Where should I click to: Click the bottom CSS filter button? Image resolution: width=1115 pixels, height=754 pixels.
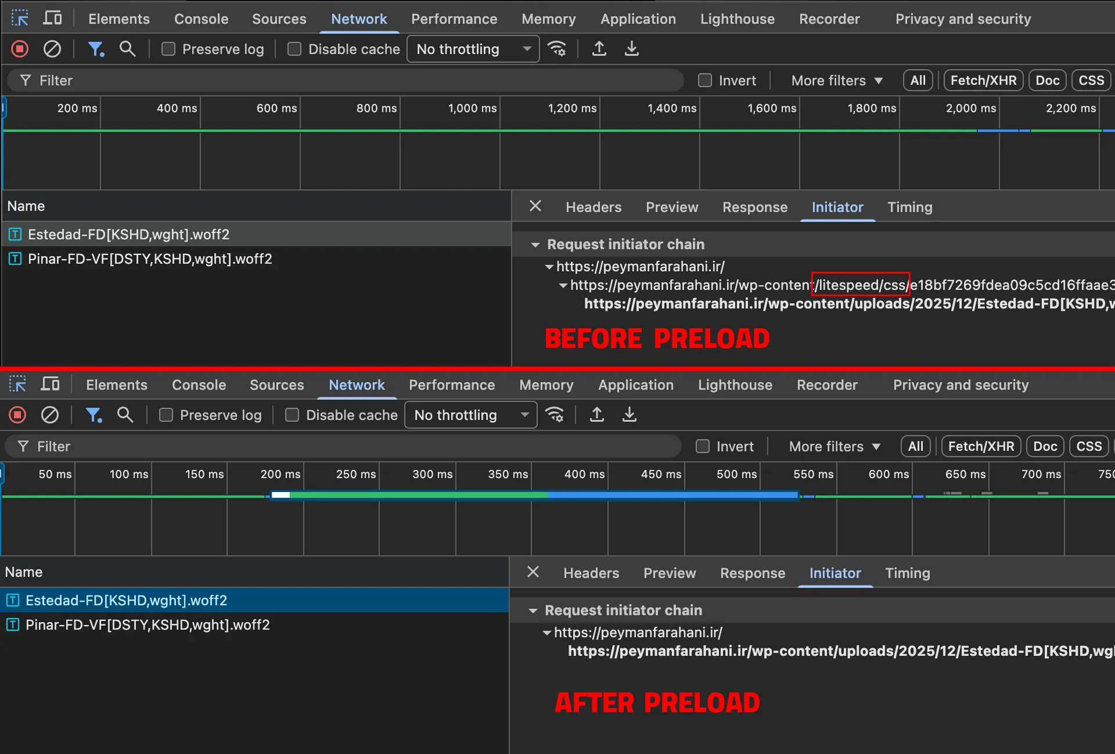click(x=1089, y=446)
